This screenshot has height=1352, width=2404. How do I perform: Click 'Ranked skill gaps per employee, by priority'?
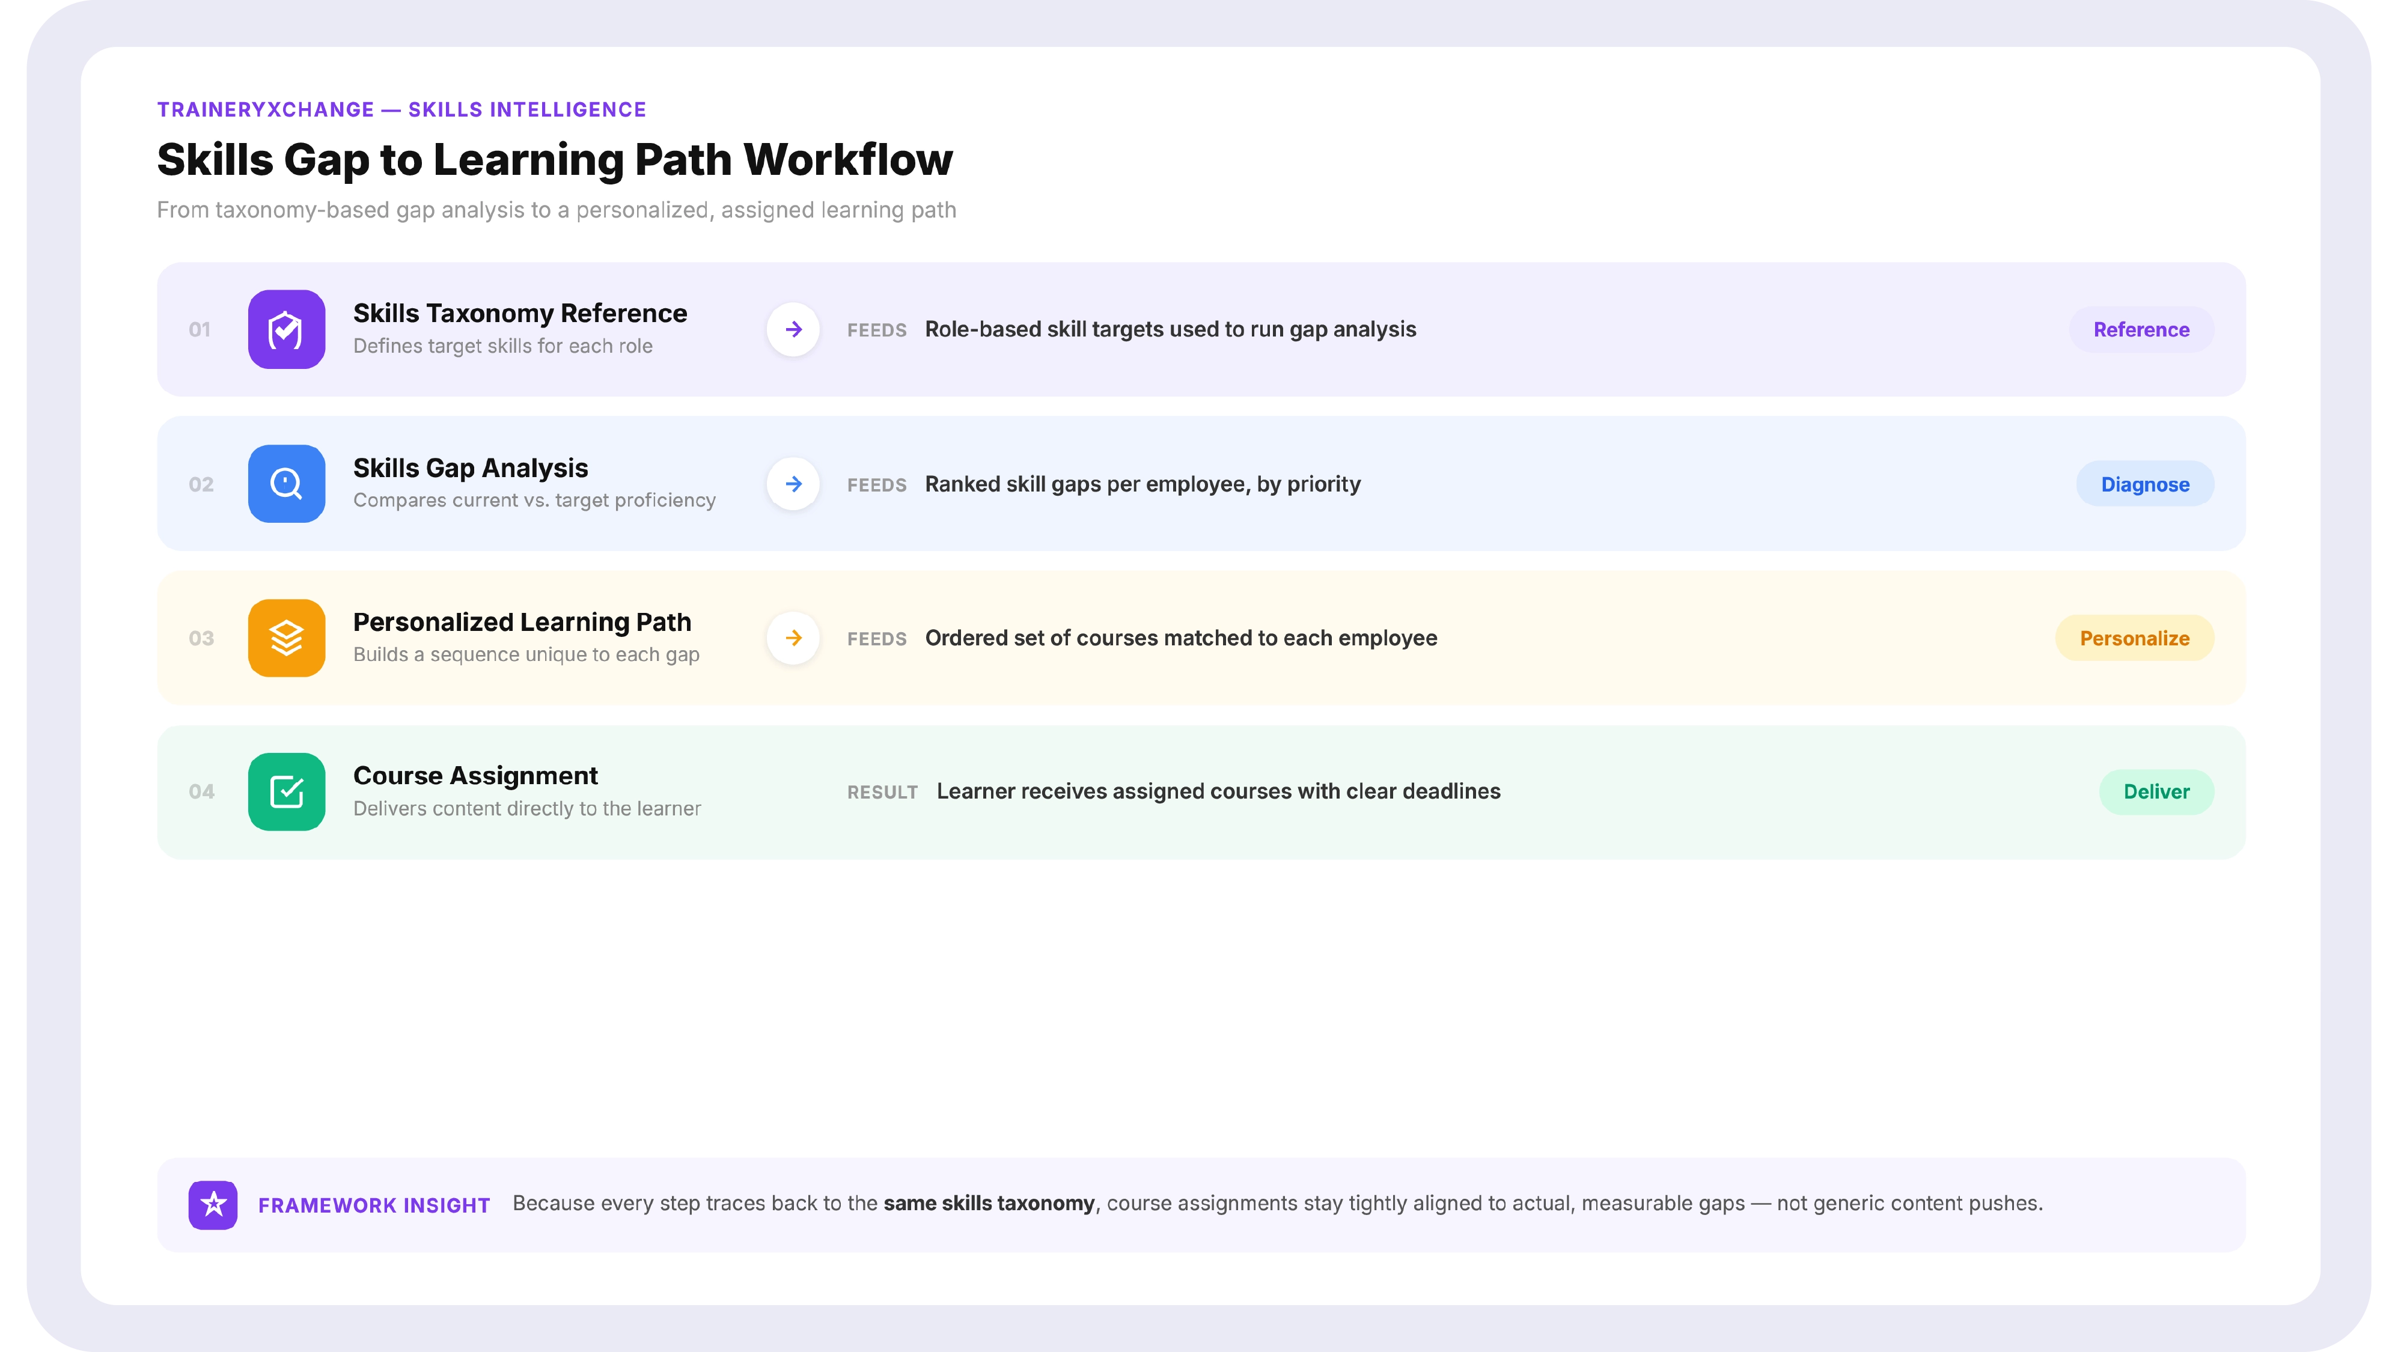1143,484
